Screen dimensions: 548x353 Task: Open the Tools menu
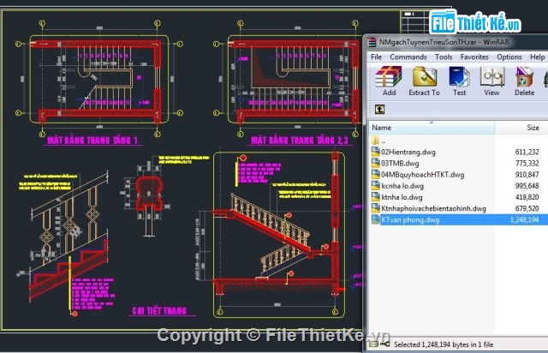[x=444, y=57]
